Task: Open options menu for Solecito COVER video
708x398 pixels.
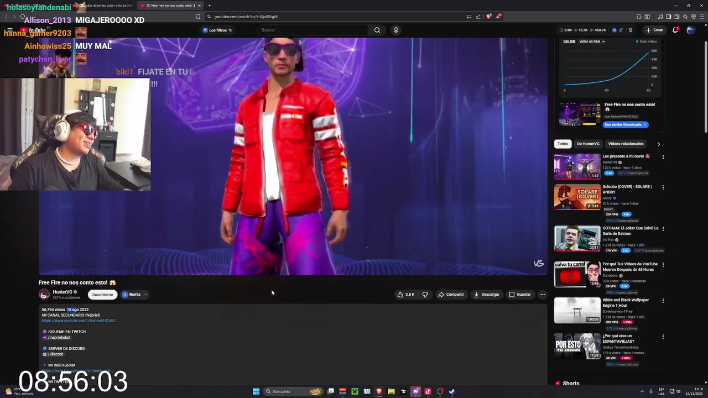Action: point(663,187)
